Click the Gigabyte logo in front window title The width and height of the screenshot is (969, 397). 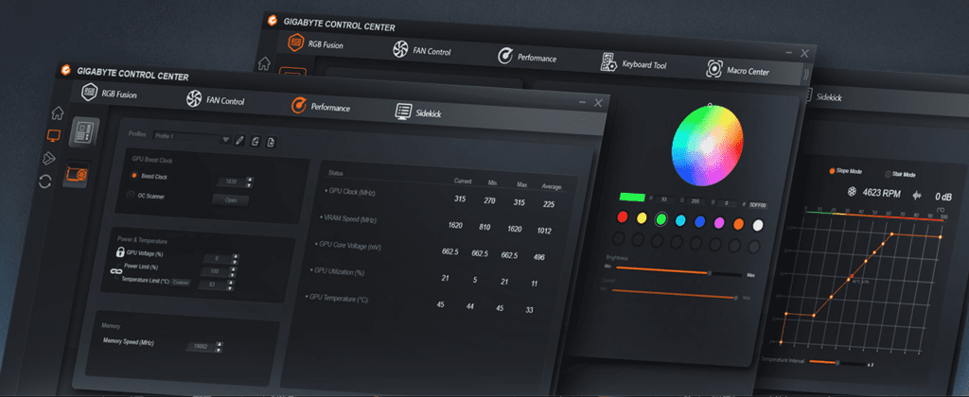click(x=65, y=70)
